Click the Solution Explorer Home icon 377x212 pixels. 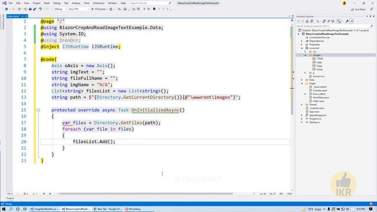tap(307, 21)
